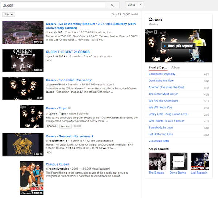Screen dimensions: 218x198
Task: Open the Wembley Stadium 1986 video title
Action: (x=90, y=26)
